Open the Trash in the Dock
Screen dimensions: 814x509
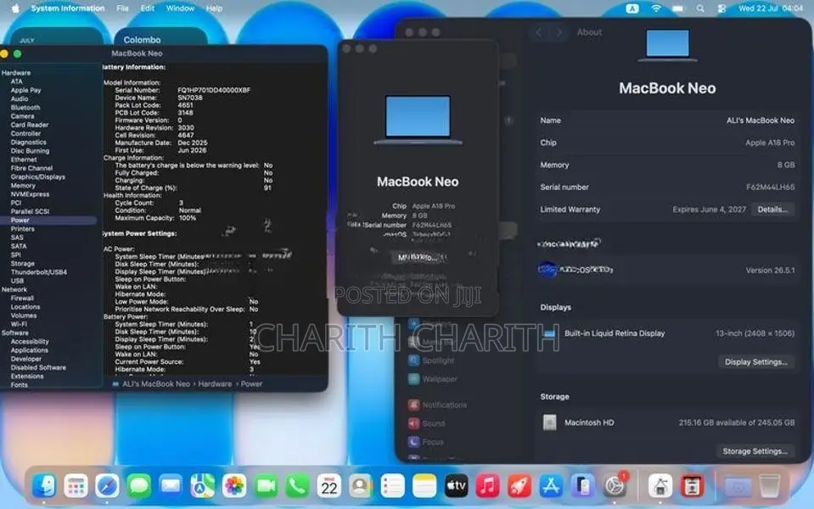[x=769, y=486]
